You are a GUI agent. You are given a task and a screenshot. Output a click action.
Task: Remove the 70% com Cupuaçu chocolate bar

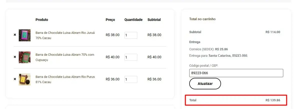tap(15, 57)
